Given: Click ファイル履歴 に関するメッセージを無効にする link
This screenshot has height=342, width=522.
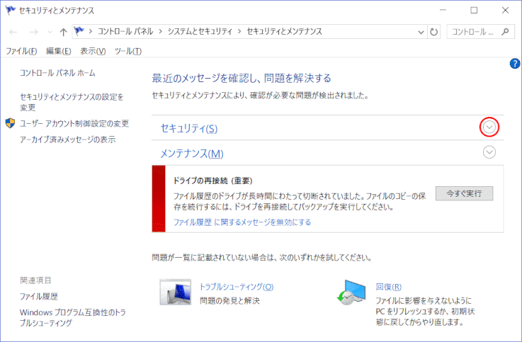Looking at the screenshot, I should 242,222.
